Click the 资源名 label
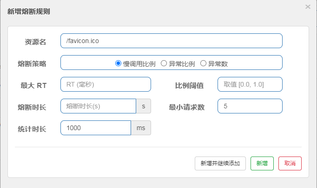Image resolution: width=317 pixels, height=188 pixels. 35,42
